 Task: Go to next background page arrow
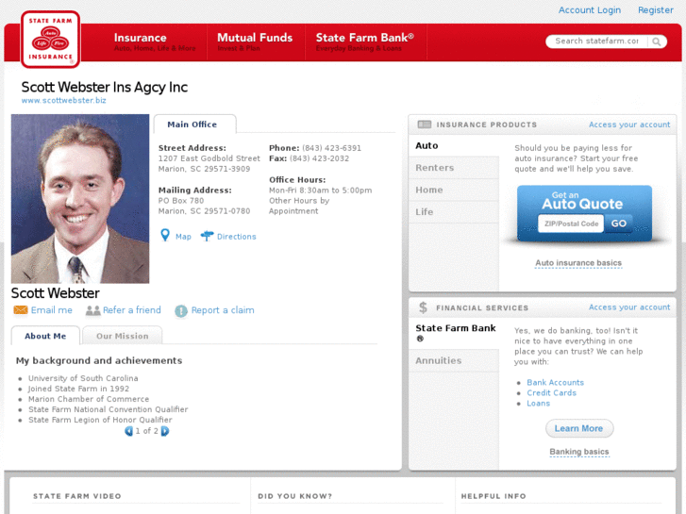click(x=165, y=431)
